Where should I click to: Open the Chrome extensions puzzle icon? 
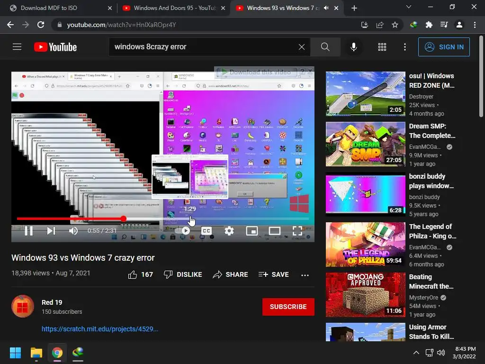pyautogui.click(x=429, y=25)
